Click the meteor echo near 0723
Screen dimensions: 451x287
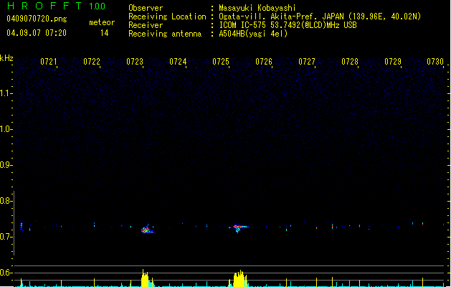tap(147, 230)
